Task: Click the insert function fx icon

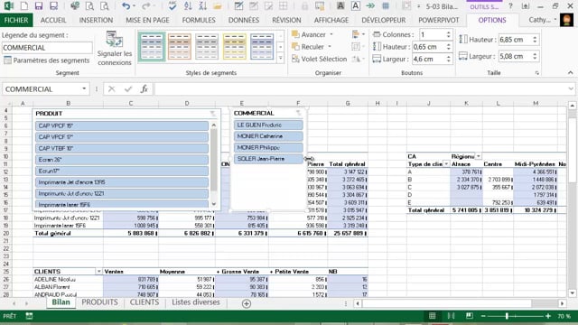Action: tap(144, 88)
